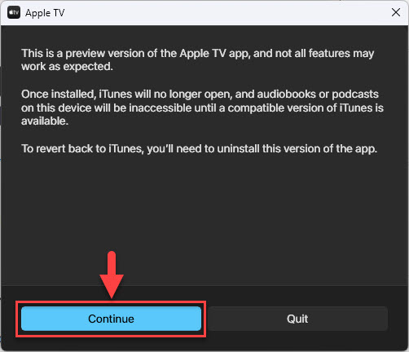Image resolution: width=409 pixels, height=352 pixels.
Task: Click the Quit button
Action: coord(297,319)
